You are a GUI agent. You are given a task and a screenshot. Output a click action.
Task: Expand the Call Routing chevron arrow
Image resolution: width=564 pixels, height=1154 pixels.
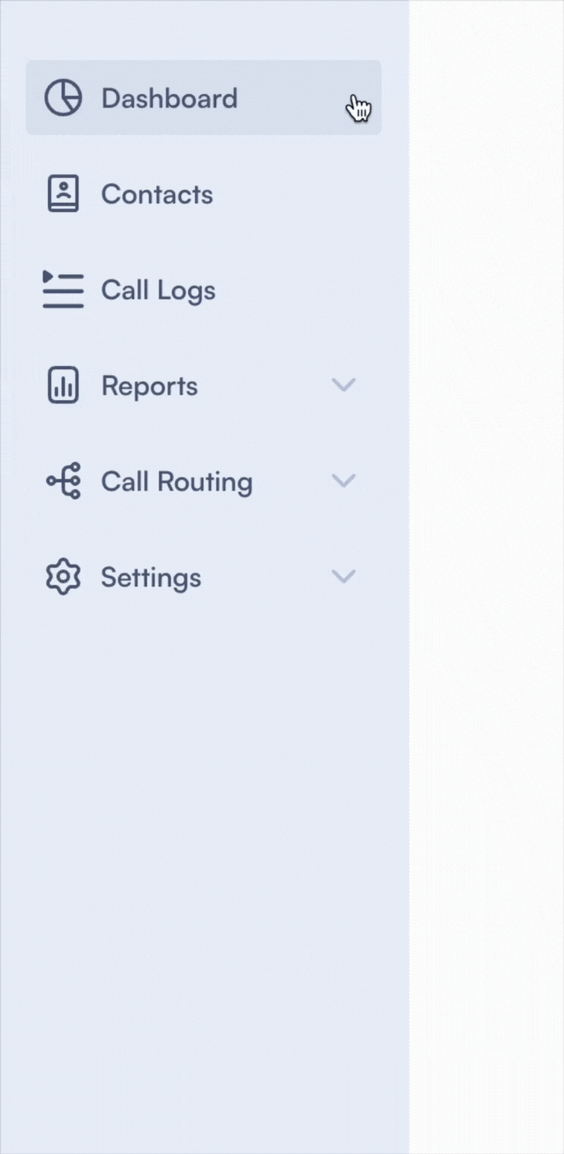(343, 481)
